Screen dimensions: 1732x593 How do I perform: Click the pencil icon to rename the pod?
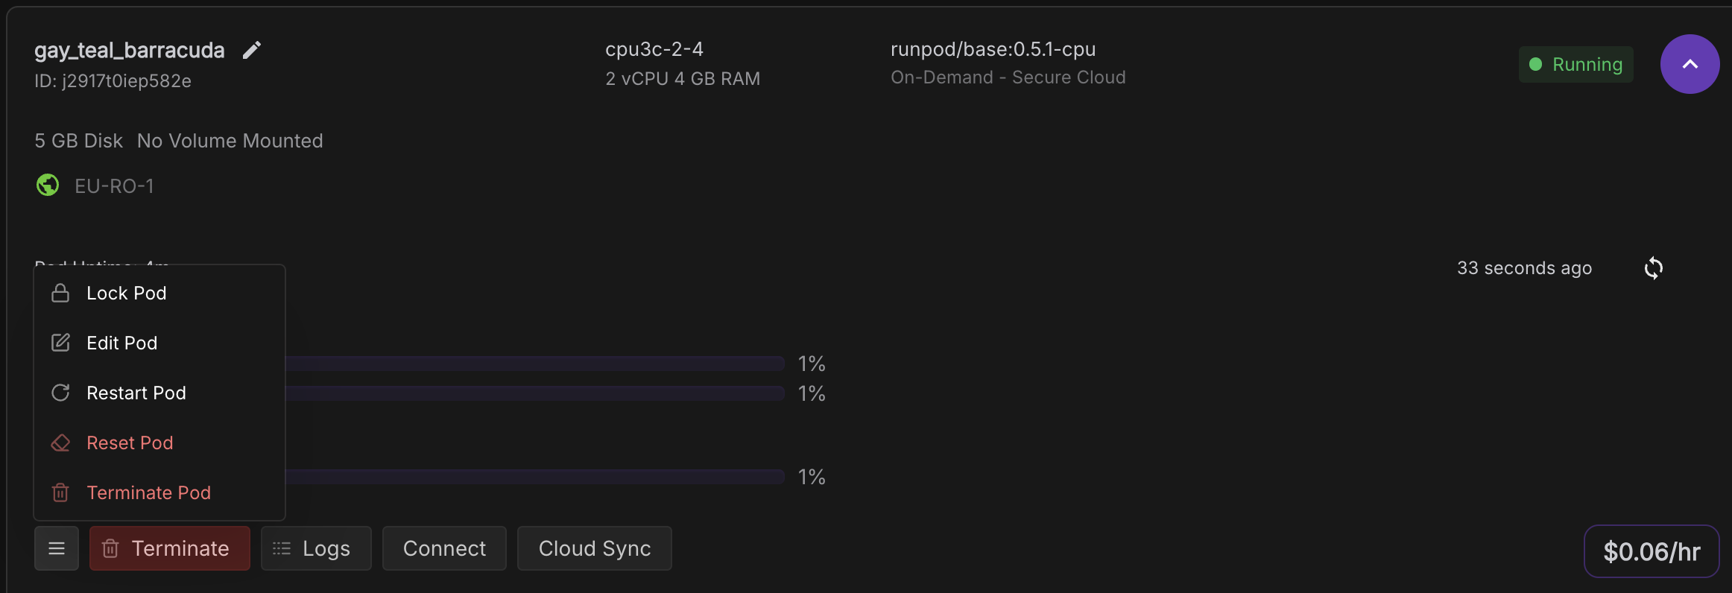[251, 49]
